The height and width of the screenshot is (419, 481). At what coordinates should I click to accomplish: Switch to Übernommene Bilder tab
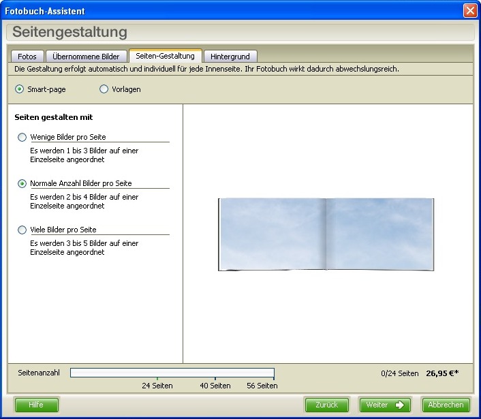point(86,57)
